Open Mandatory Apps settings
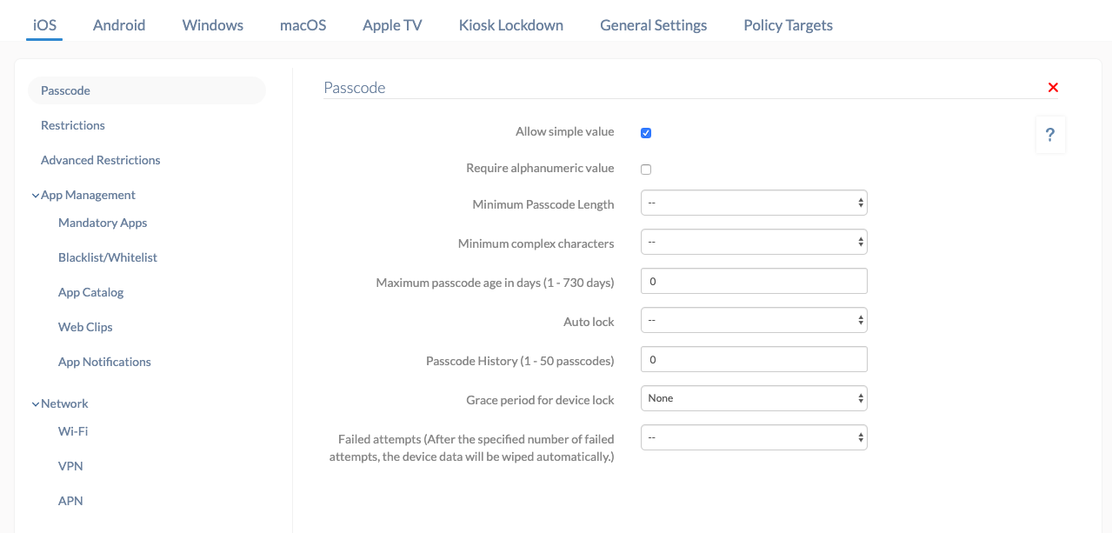The height and width of the screenshot is (533, 1112). [103, 223]
